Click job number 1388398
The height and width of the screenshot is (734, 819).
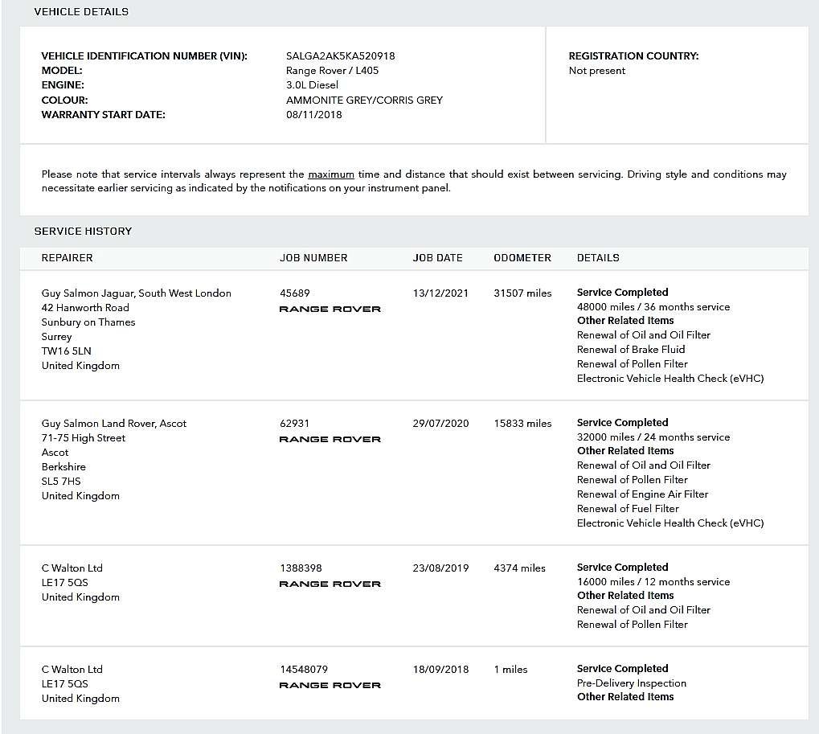(x=301, y=568)
